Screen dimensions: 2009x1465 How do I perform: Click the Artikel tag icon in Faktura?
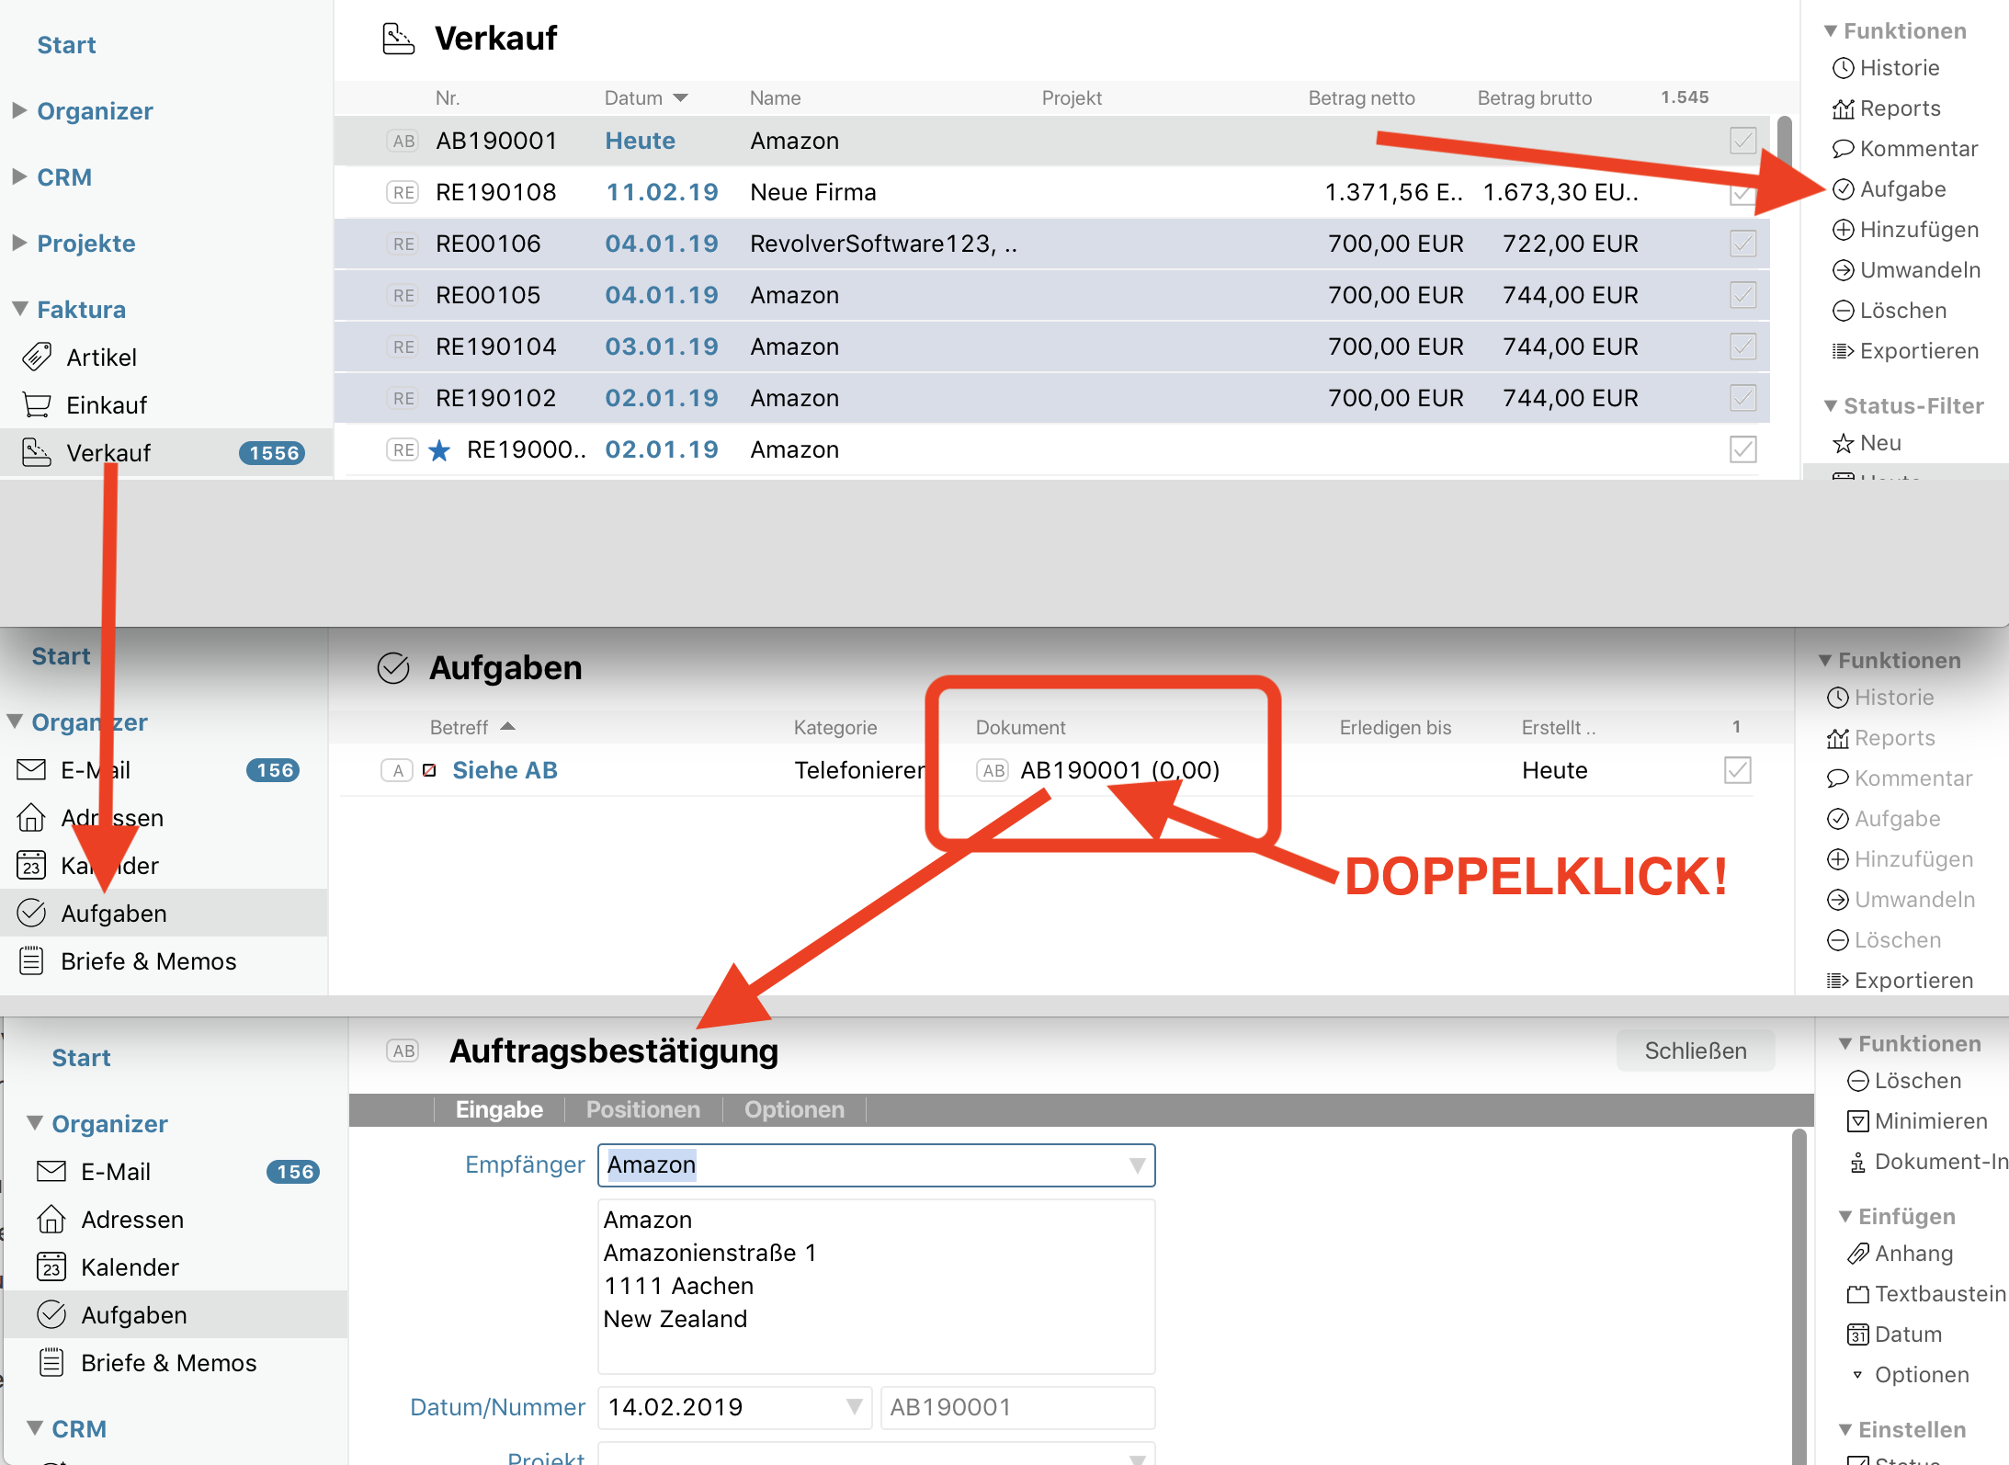pos(37,357)
